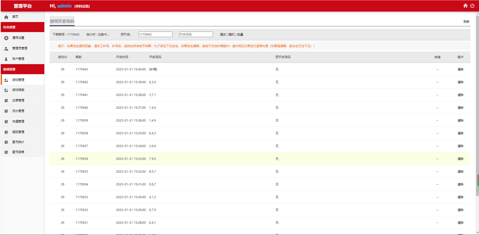Click the 开奖时间 column header

click(122, 57)
